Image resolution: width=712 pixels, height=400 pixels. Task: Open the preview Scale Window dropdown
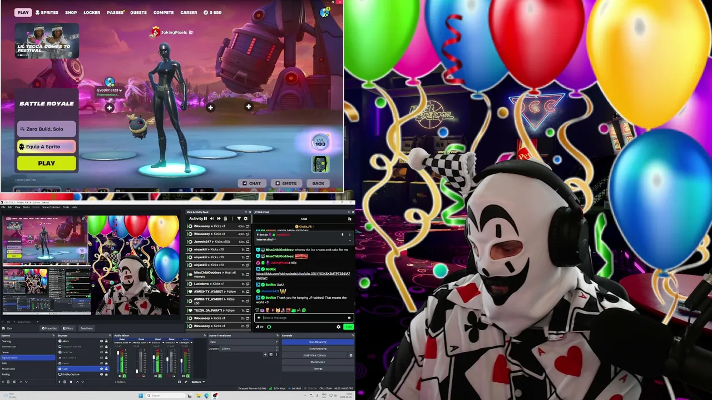point(27,322)
